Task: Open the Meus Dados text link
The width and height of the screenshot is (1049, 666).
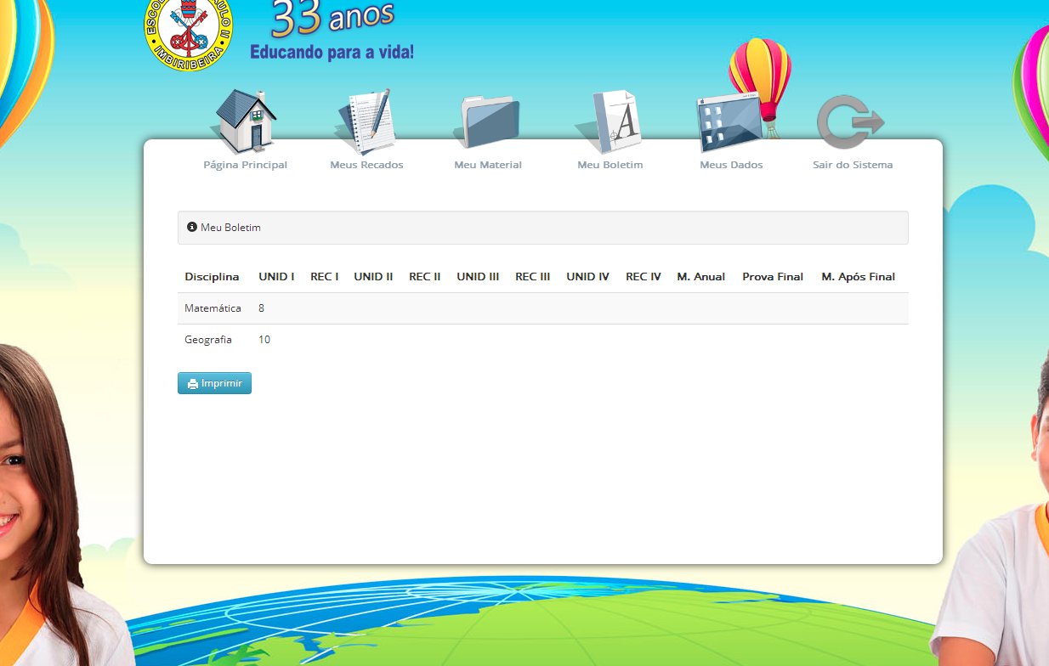Action: point(731,165)
